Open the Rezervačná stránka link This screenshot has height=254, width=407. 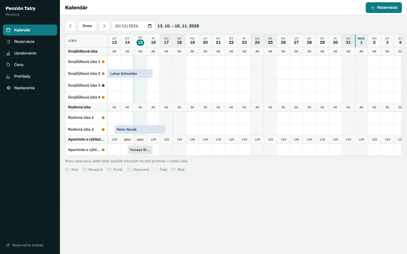(x=25, y=245)
